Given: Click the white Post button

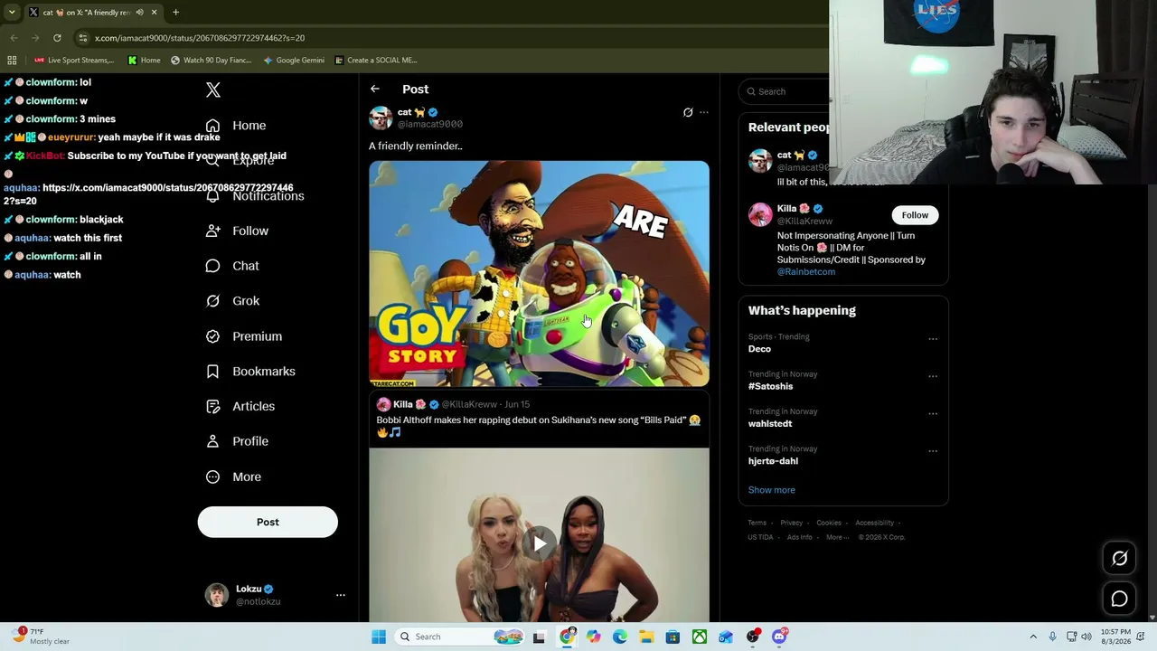Looking at the screenshot, I should 268,522.
